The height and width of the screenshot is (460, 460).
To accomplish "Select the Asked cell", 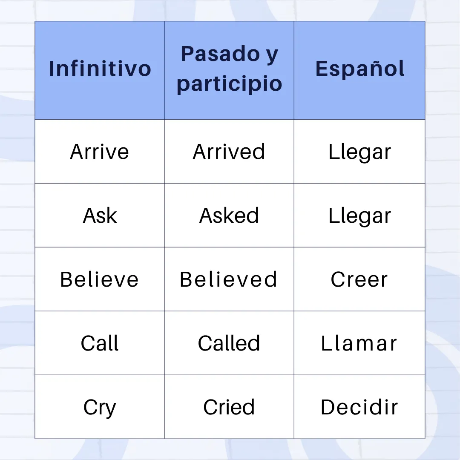I will pyautogui.click(x=229, y=216).
